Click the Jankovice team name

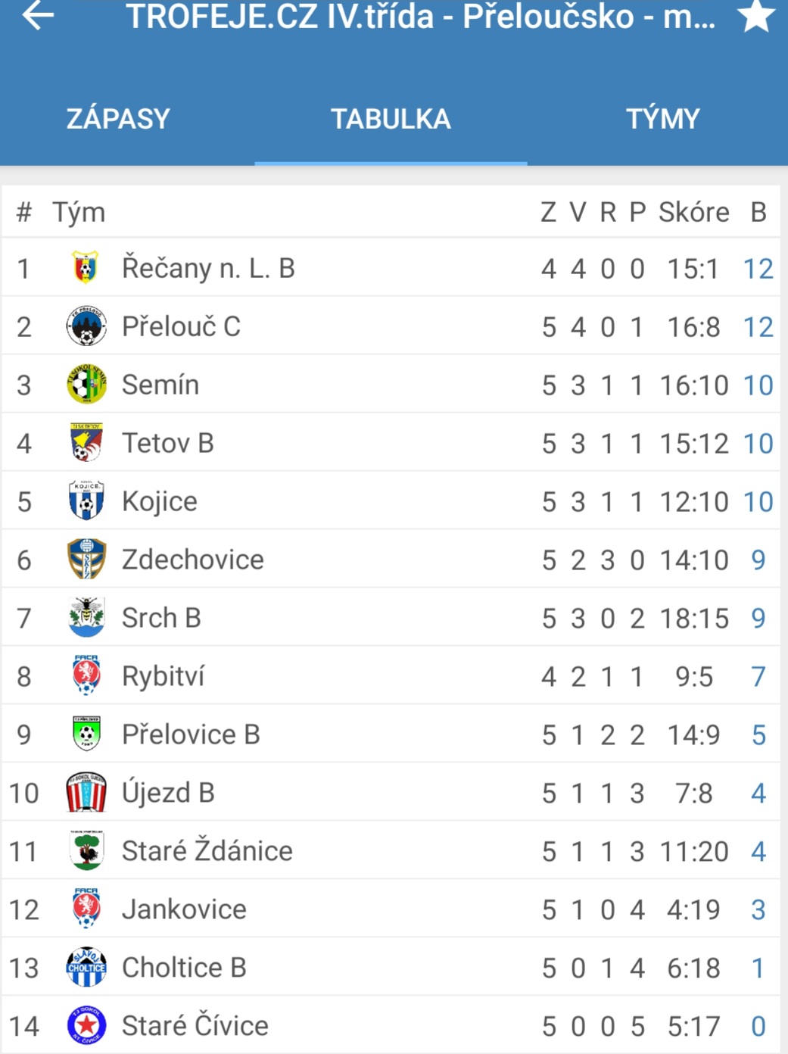(184, 909)
